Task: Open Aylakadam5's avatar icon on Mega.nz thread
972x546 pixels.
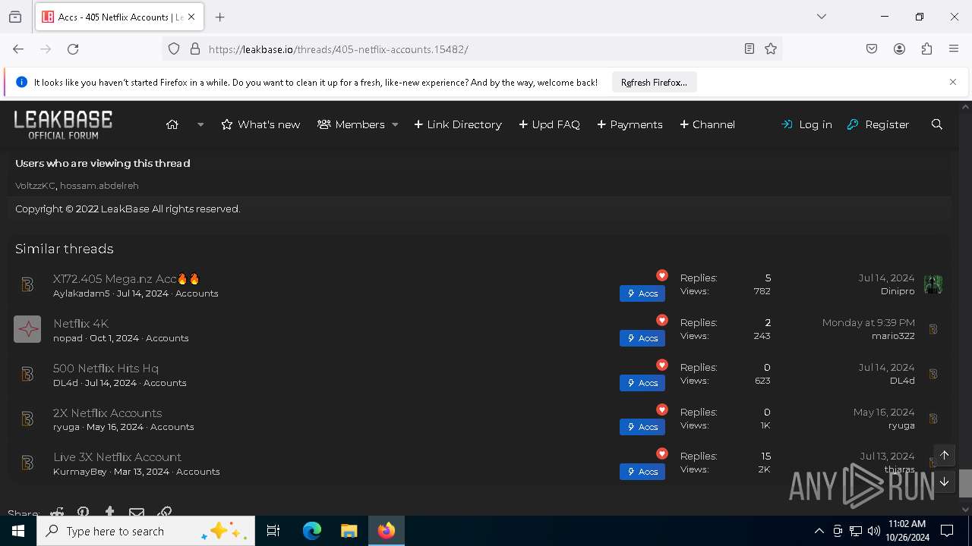Action: pyautogui.click(x=27, y=284)
